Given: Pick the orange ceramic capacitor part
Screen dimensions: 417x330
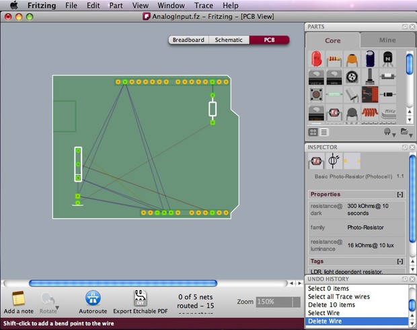Looking at the screenshot, I should (x=352, y=59).
